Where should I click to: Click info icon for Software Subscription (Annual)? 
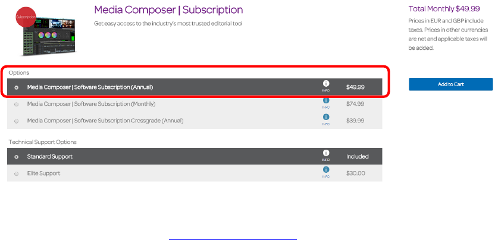pos(326,84)
